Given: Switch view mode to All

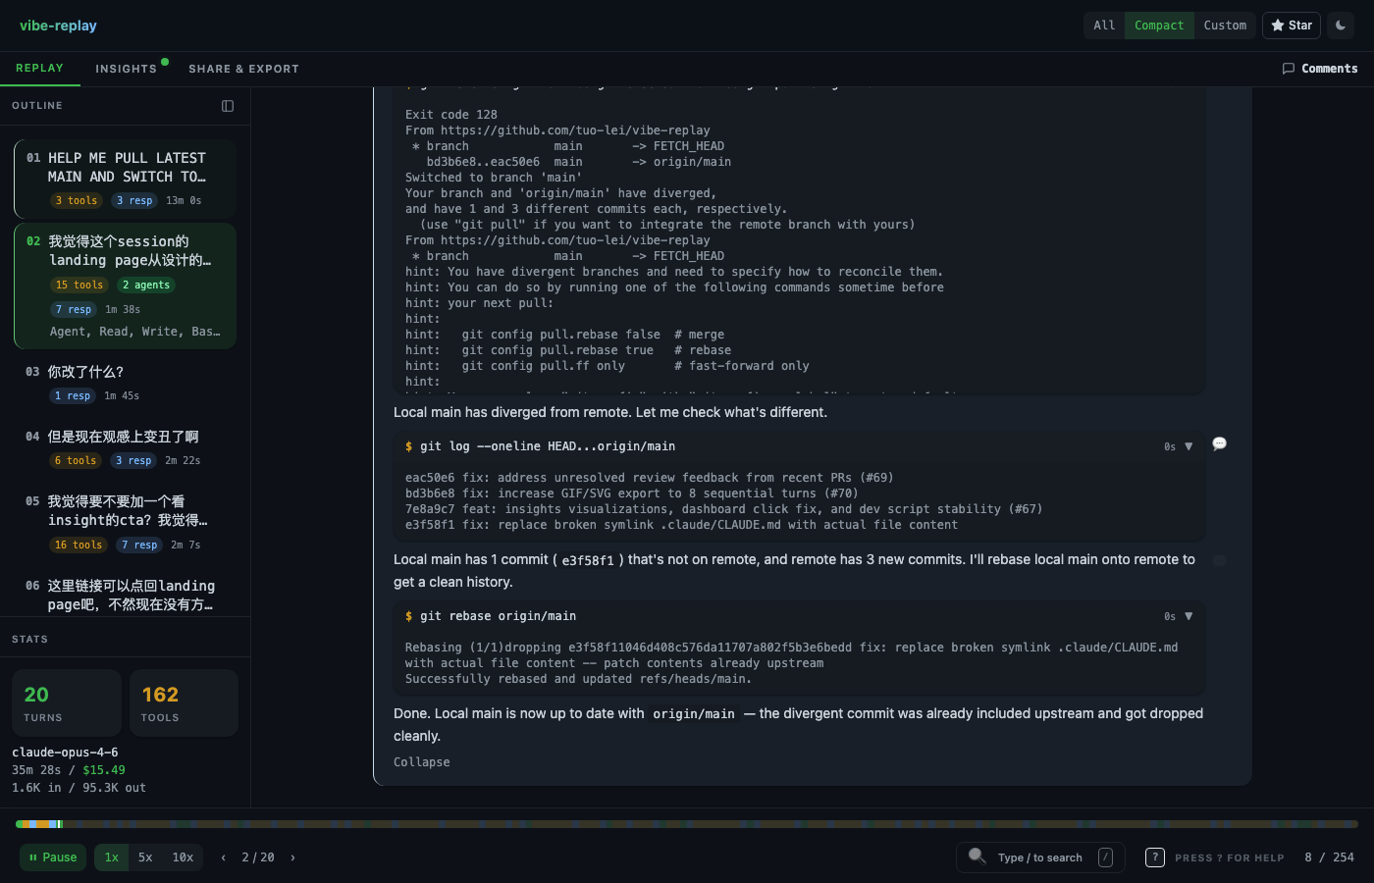Looking at the screenshot, I should coord(1103,26).
